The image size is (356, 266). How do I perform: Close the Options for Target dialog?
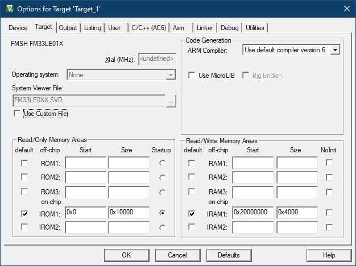click(346, 9)
